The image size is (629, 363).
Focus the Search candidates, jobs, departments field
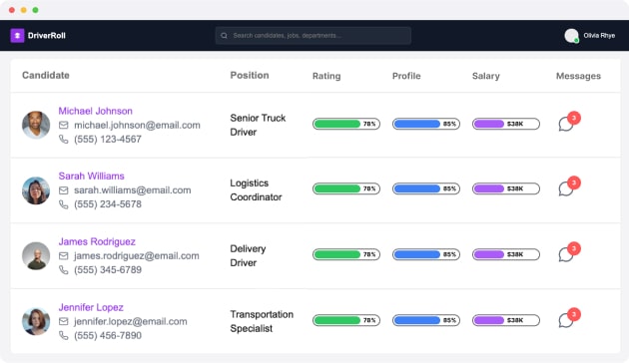(313, 36)
